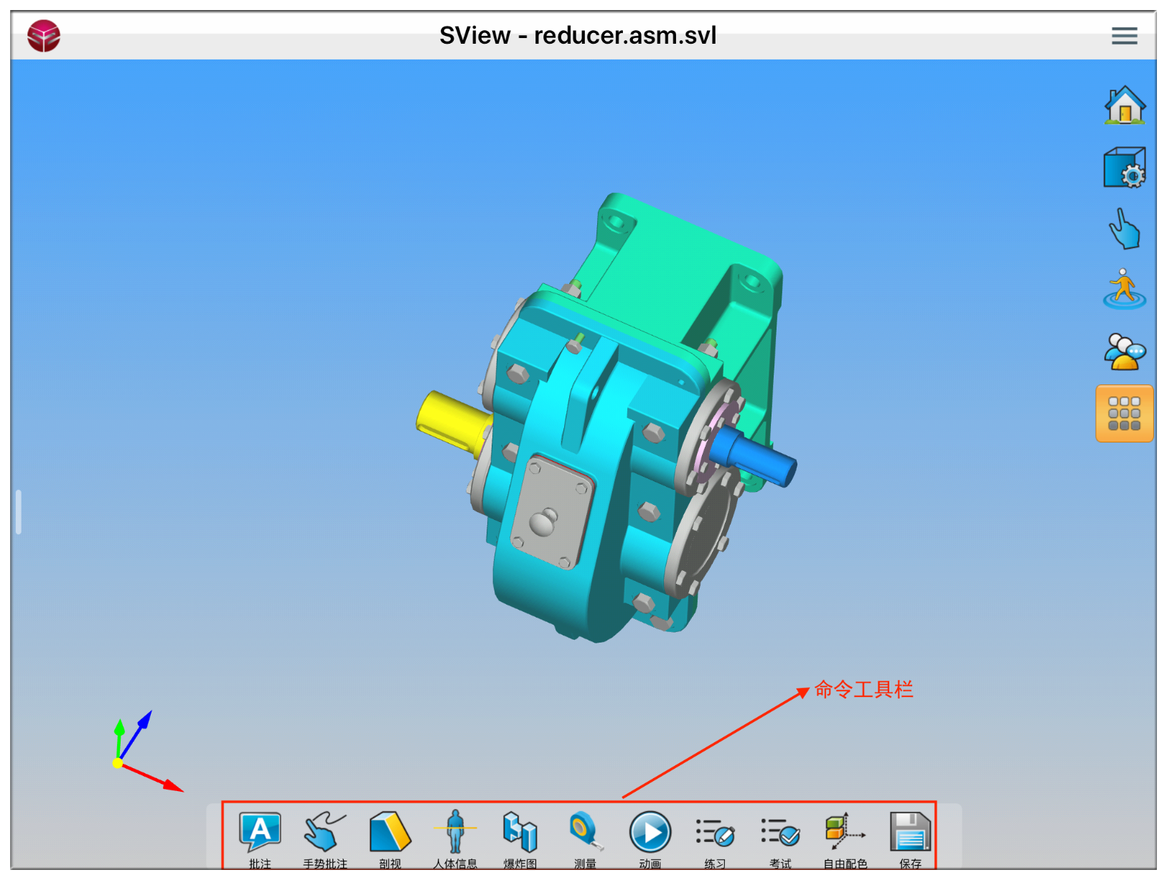Select the 测量 measure tool

coord(586,839)
